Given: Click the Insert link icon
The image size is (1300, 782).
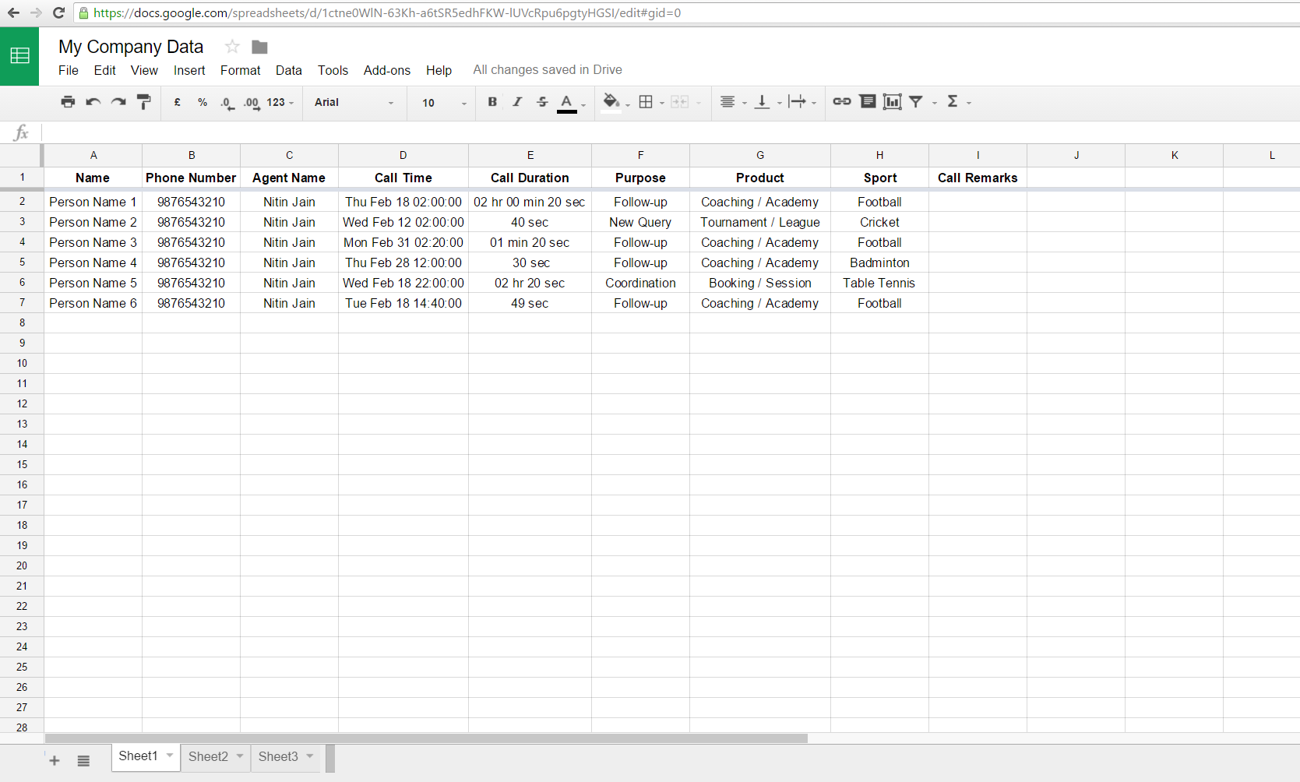Looking at the screenshot, I should click(842, 102).
